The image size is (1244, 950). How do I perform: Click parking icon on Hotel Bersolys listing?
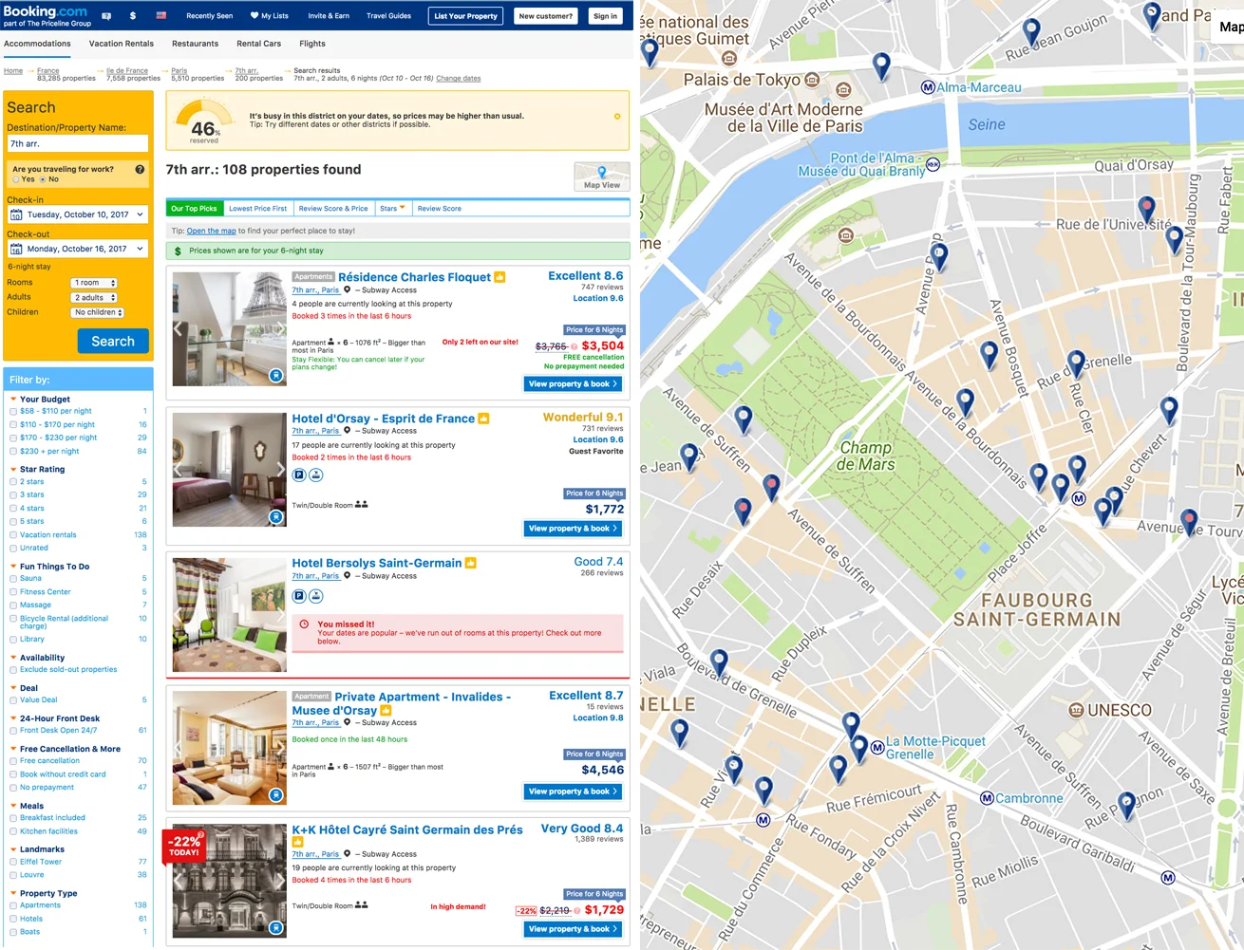click(x=299, y=596)
